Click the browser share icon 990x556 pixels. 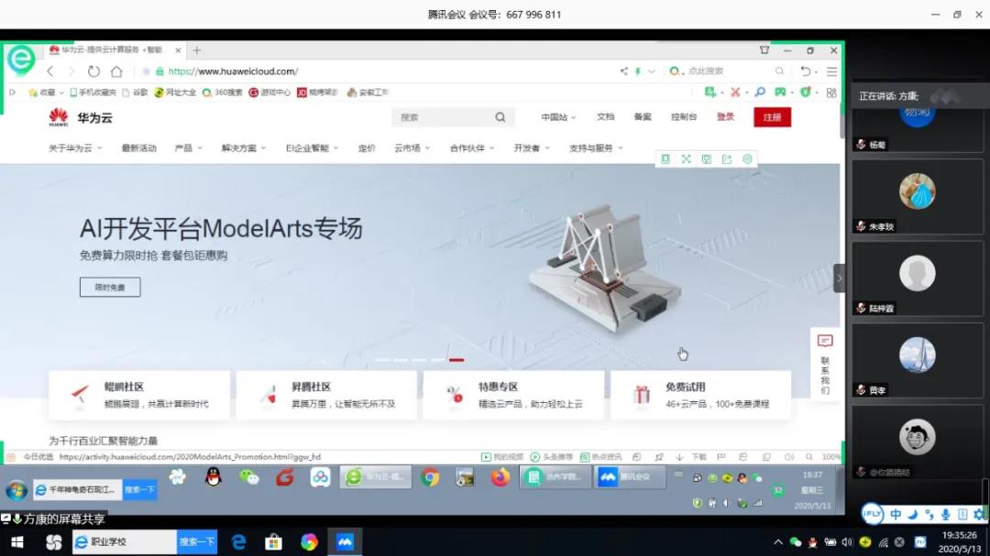click(x=624, y=71)
